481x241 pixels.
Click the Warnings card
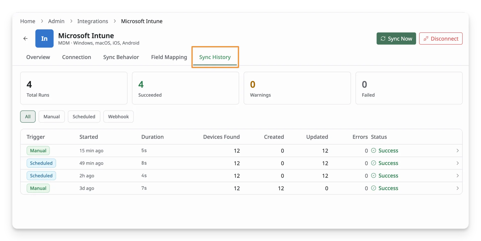click(297, 88)
